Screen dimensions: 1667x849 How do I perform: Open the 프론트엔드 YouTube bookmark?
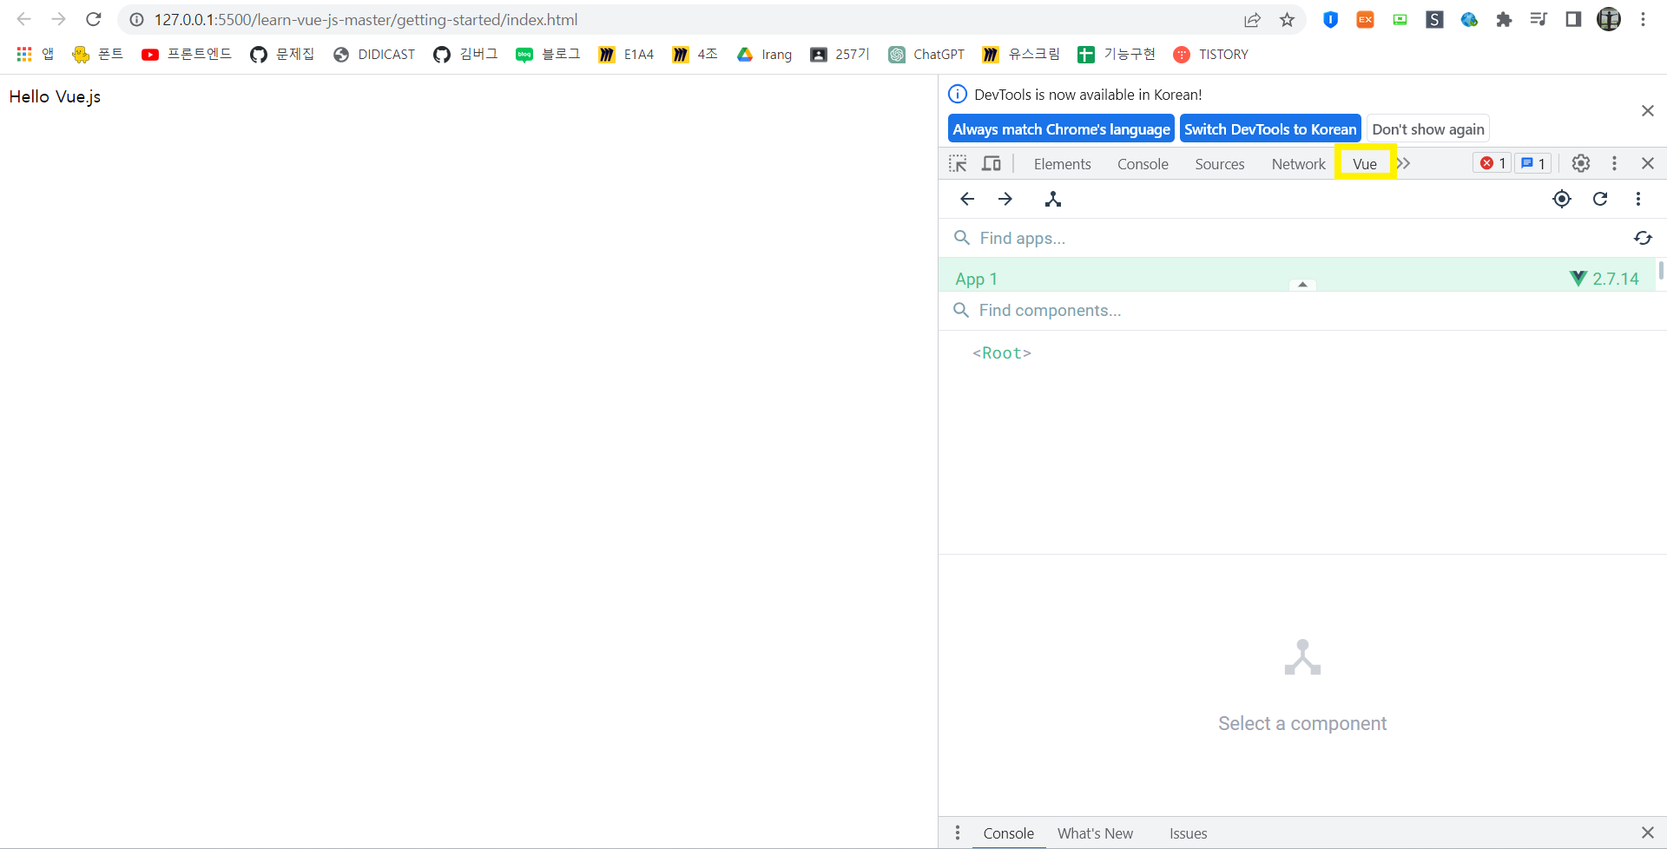pyautogui.click(x=187, y=54)
